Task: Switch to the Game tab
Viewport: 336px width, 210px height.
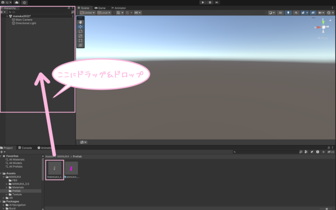Action: [100, 8]
